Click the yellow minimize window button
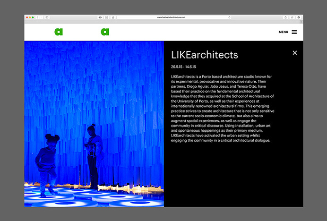This screenshot has width=327, height=221. (x=30, y=17)
